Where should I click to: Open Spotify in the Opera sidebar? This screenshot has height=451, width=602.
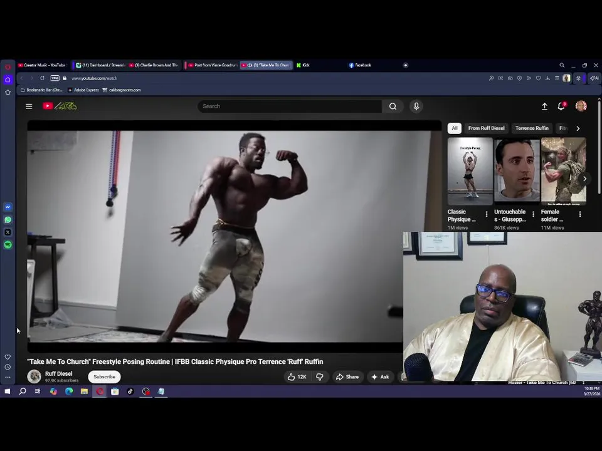8,245
